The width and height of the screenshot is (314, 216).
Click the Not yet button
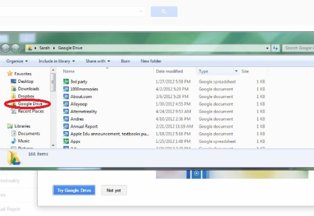click(113, 190)
